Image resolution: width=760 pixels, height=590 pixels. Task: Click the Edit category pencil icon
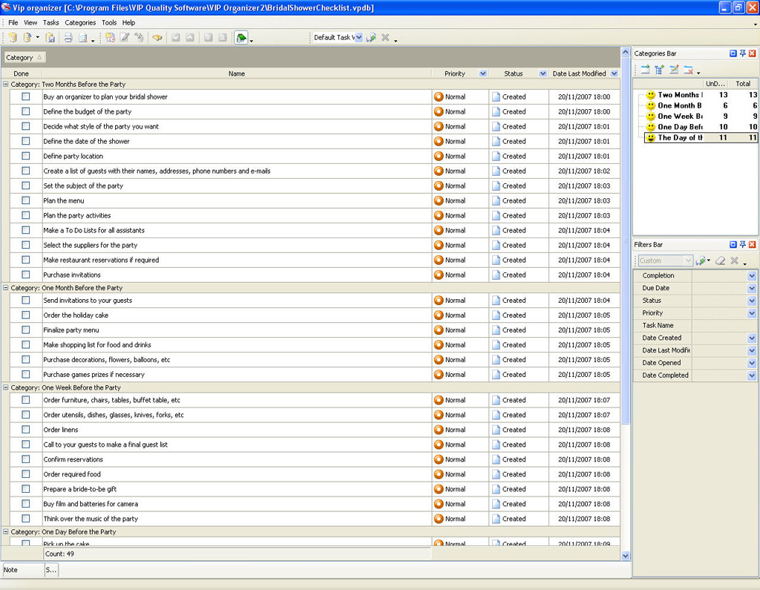click(x=674, y=70)
